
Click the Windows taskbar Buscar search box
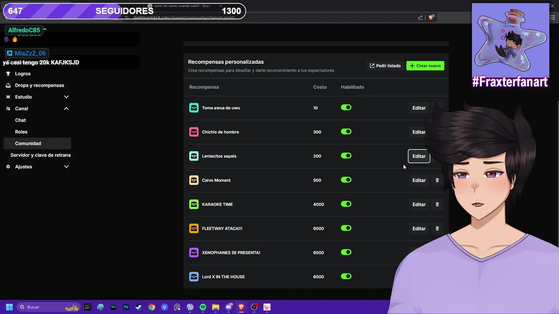pyautogui.click(x=48, y=307)
